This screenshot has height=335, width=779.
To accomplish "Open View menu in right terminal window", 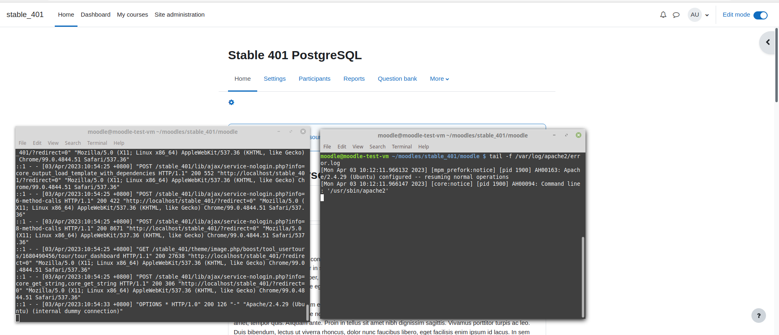I will click(x=358, y=147).
